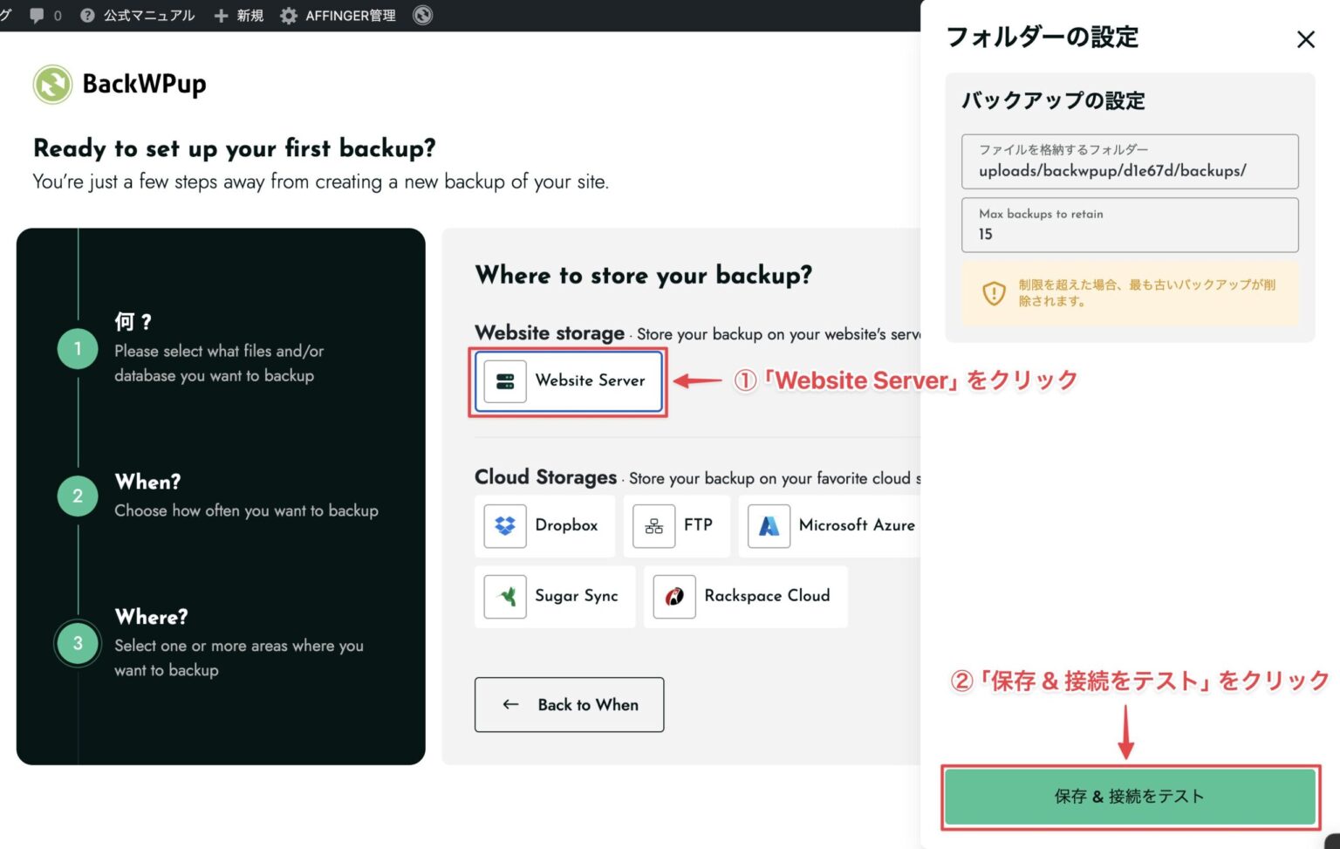Open the 新規 menu in admin bar

point(237,15)
